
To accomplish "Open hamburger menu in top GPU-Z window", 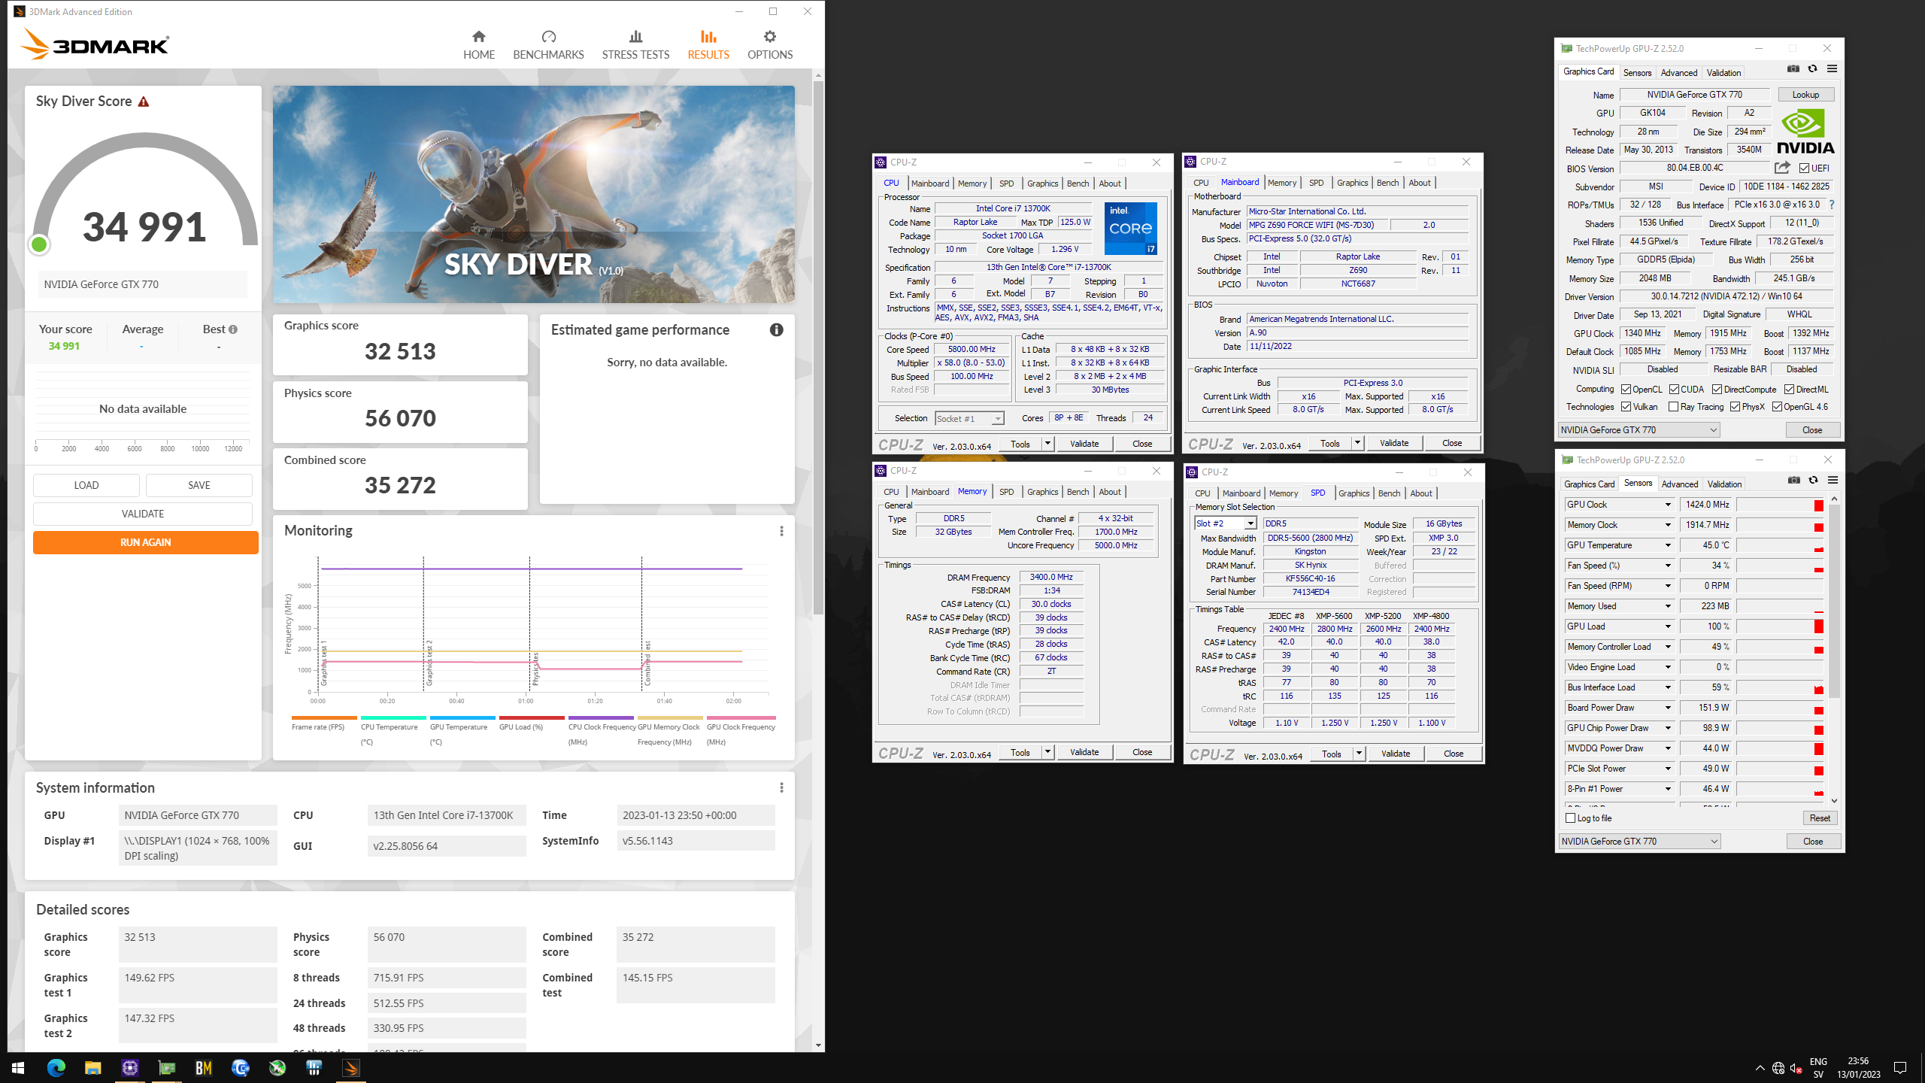I will pos(1832,69).
